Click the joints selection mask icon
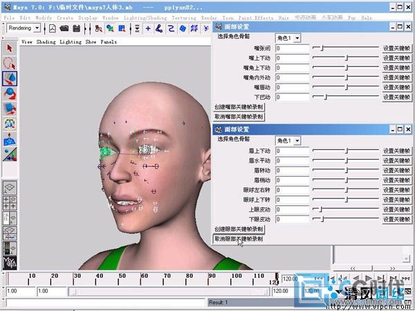Viewport: 415px width, 311px height. pos(159,28)
